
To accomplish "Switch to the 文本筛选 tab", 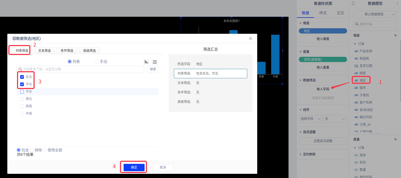I will click(x=44, y=51).
